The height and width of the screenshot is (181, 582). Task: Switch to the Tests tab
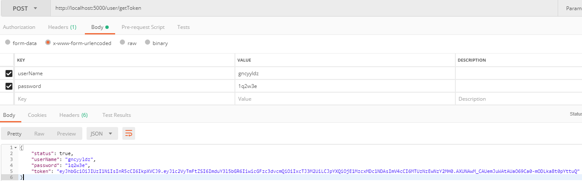click(183, 27)
